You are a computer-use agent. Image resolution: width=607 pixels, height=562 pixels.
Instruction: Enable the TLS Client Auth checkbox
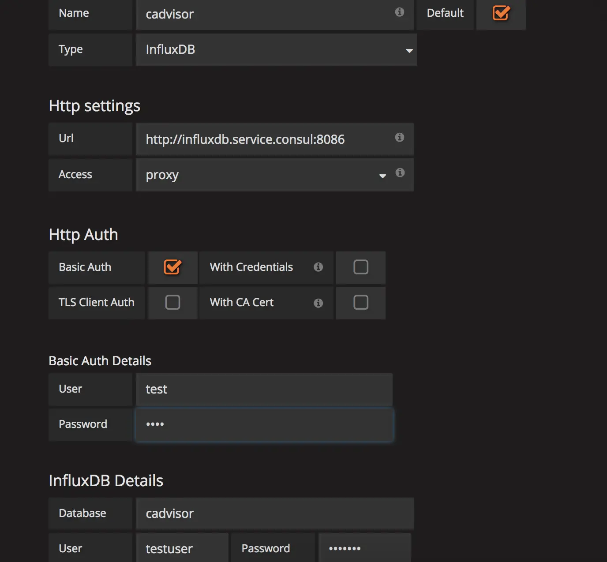click(x=172, y=303)
